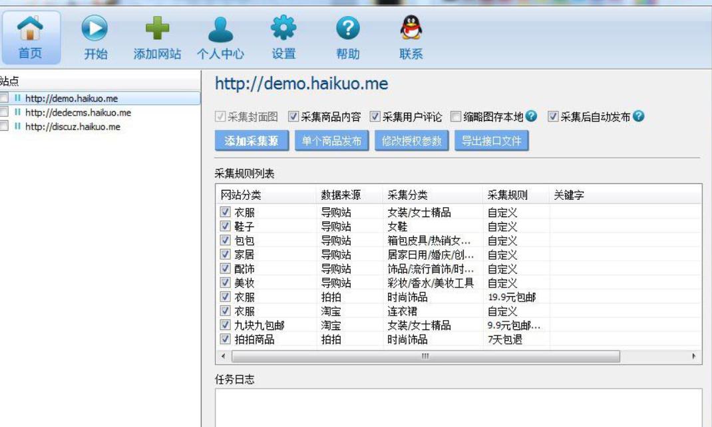Viewport: 712px width, 427px height.
Task: Click the 开始 play icon
Action: 94,28
